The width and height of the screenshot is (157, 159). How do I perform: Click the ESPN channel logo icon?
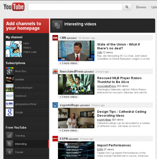point(55,139)
